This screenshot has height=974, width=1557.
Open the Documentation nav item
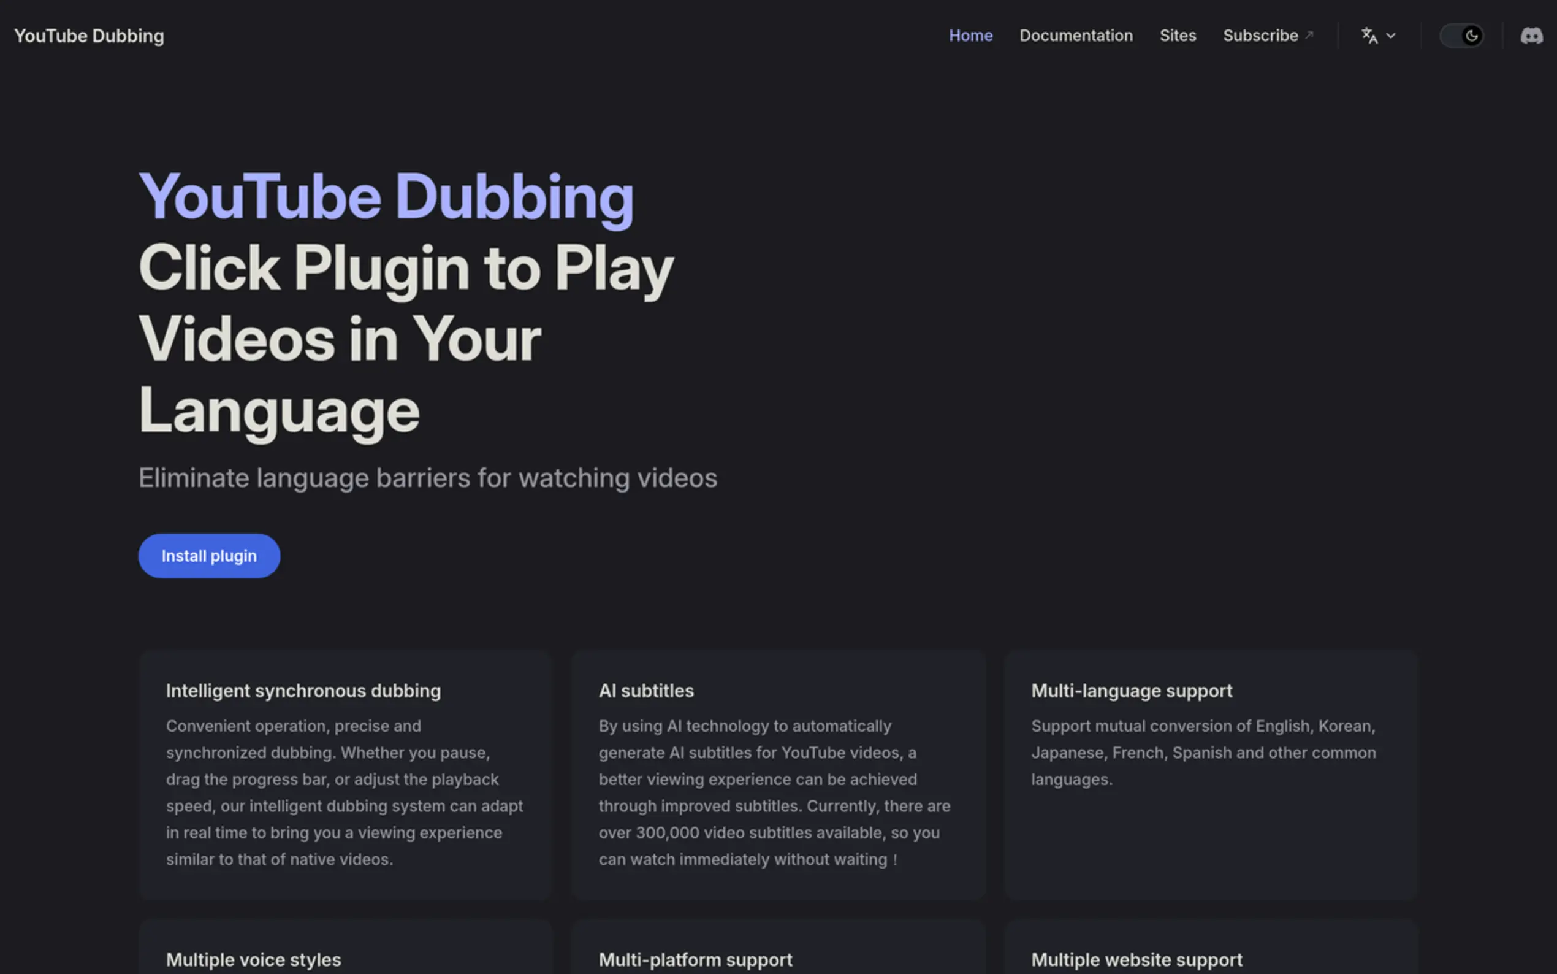pos(1076,36)
